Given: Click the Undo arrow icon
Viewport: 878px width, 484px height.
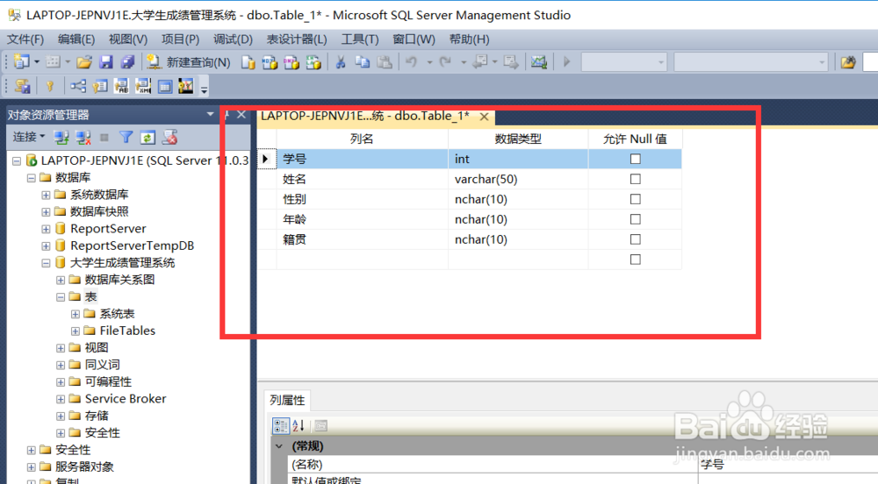Looking at the screenshot, I should click(x=412, y=62).
